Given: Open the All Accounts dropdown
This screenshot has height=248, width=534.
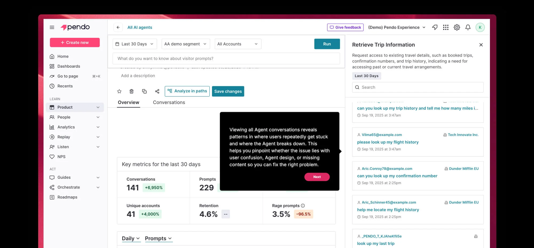Looking at the screenshot, I should pyautogui.click(x=238, y=44).
